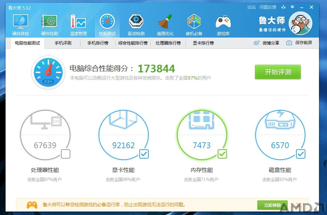Click the text 击败全国98%用户
This screenshot has width=327, height=215.
123,180
